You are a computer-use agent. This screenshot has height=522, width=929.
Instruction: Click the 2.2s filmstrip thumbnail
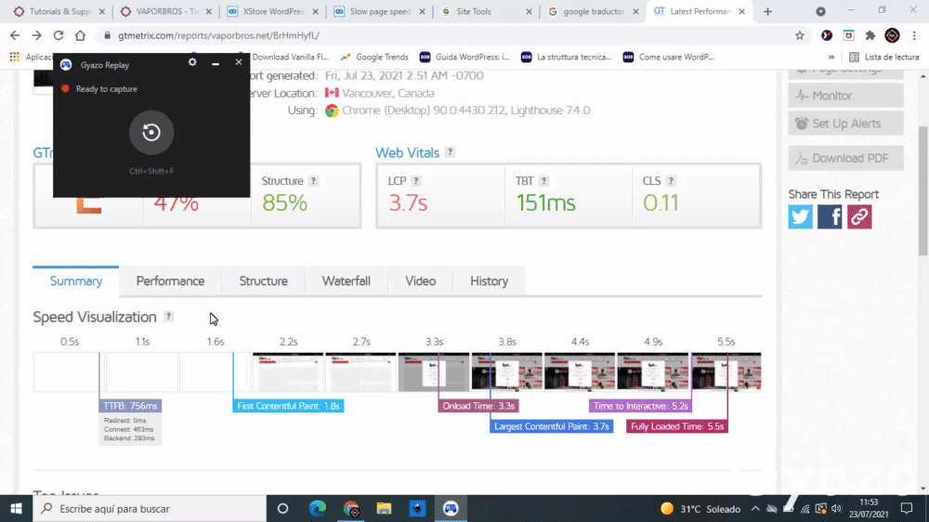click(288, 372)
